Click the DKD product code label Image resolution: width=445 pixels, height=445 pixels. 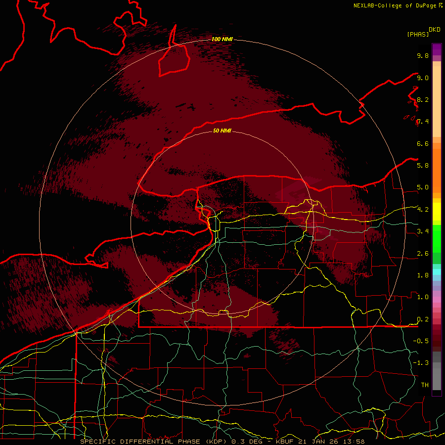pyautogui.click(x=434, y=30)
